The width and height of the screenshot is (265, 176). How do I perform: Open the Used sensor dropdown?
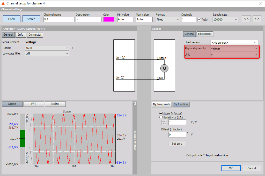pos(234,43)
